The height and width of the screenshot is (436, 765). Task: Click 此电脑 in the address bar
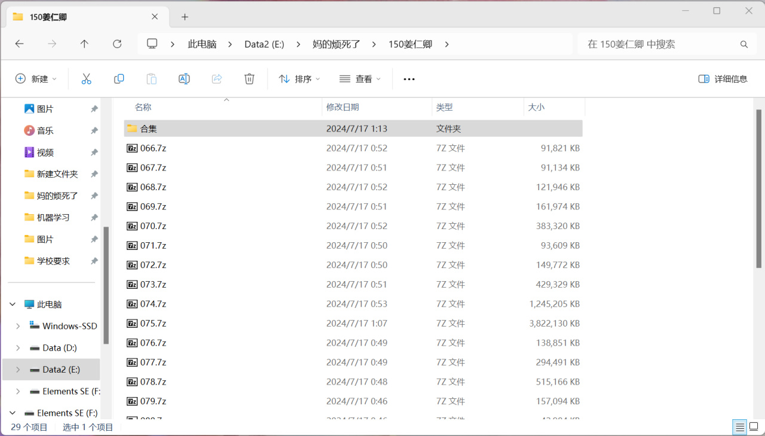point(202,44)
